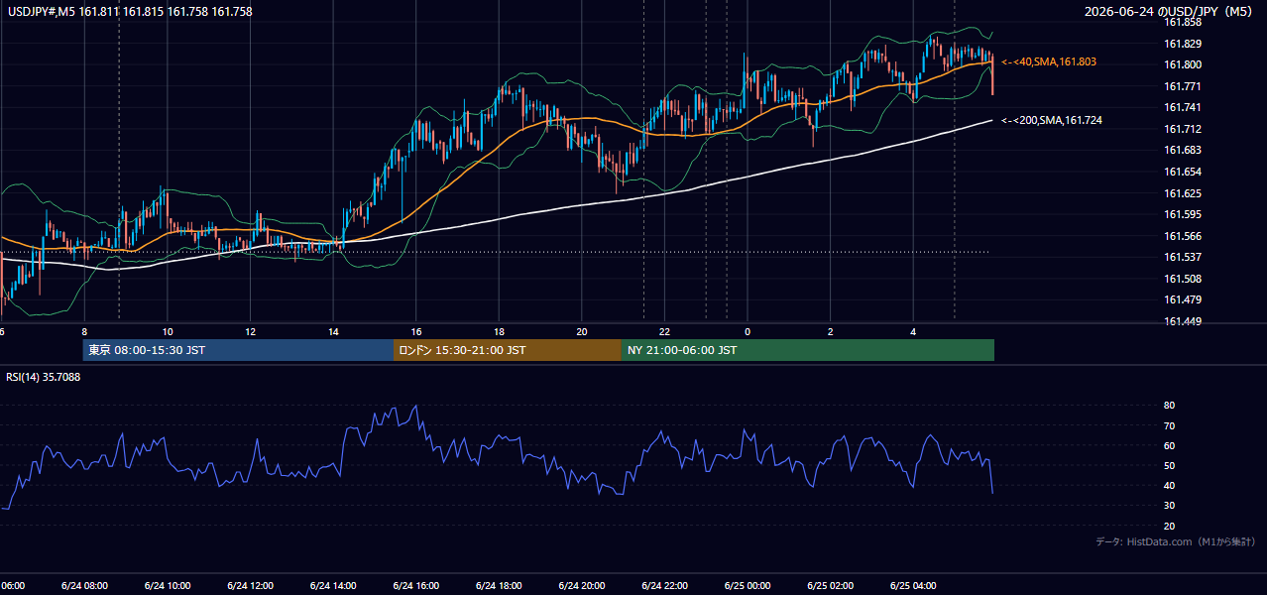
Task: Click hour label 8 under the price chart
Action: point(84,331)
